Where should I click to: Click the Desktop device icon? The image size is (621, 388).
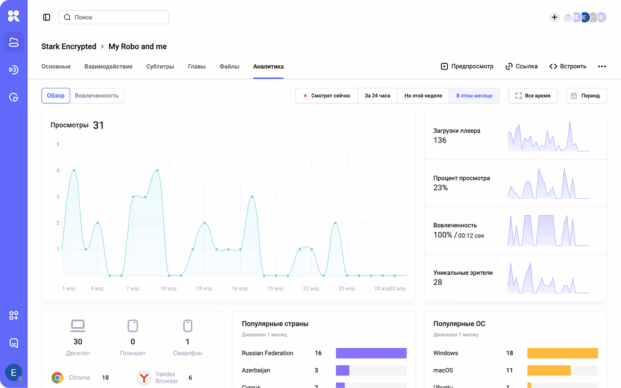[x=78, y=326]
